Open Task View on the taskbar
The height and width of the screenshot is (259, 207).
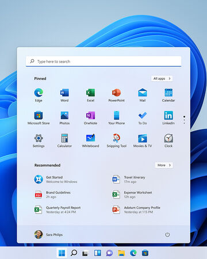[x=85, y=253]
